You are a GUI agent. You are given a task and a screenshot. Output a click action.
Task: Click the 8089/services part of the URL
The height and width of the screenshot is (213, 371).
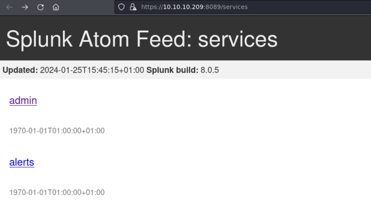click(x=226, y=7)
